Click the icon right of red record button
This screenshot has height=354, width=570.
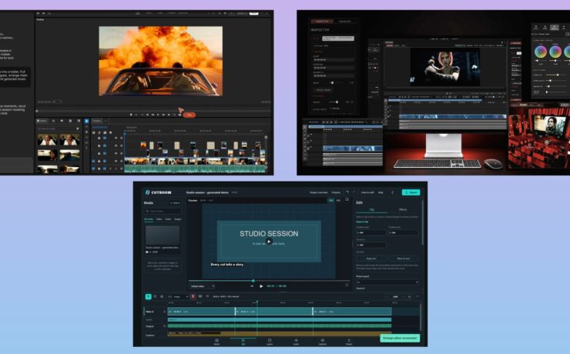[200, 296]
